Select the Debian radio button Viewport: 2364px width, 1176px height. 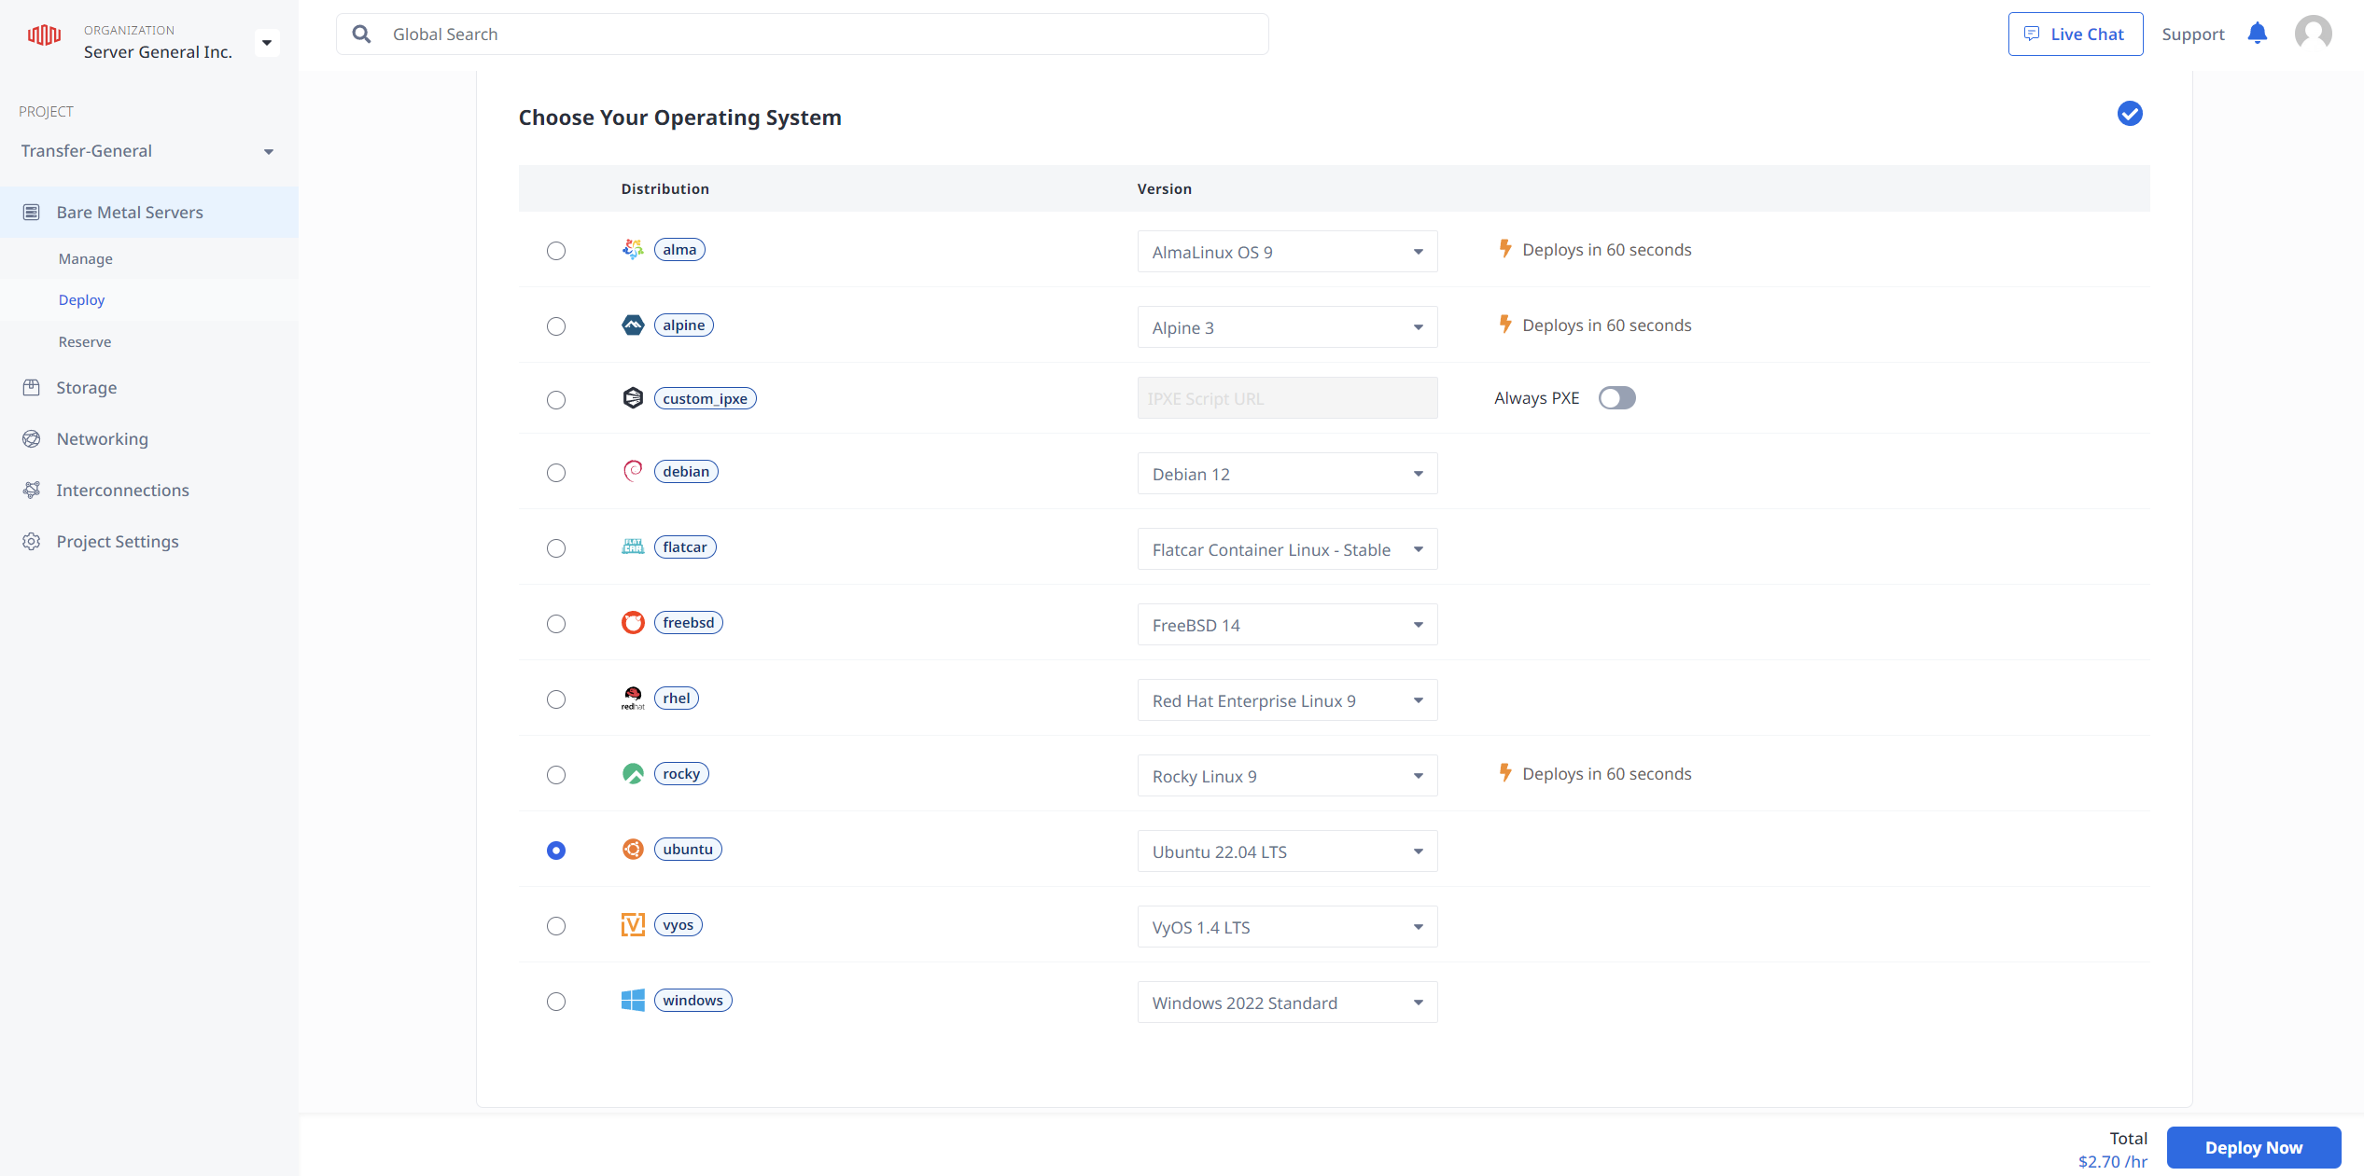coord(556,473)
